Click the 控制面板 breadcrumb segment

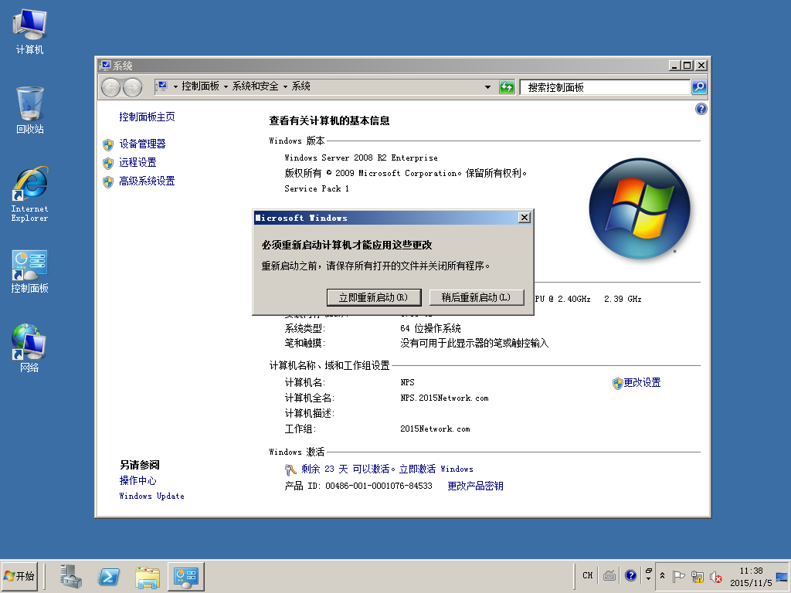click(x=200, y=86)
